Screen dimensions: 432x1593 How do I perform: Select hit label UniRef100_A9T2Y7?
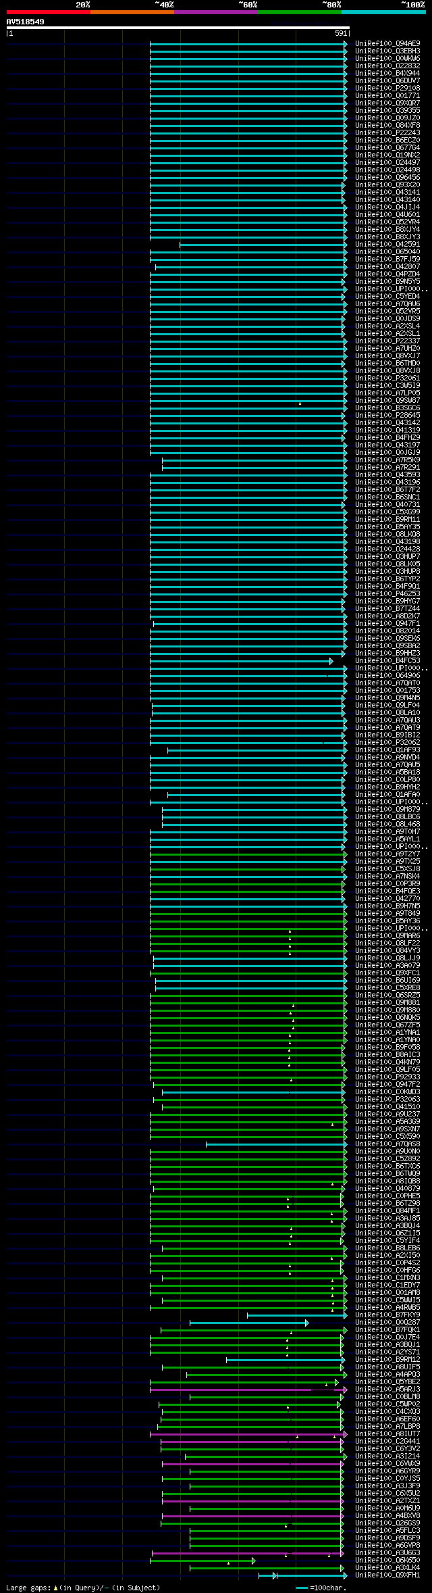[x=387, y=854]
